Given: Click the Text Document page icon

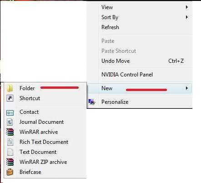Looking at the screenshot, I should [10, 152].
